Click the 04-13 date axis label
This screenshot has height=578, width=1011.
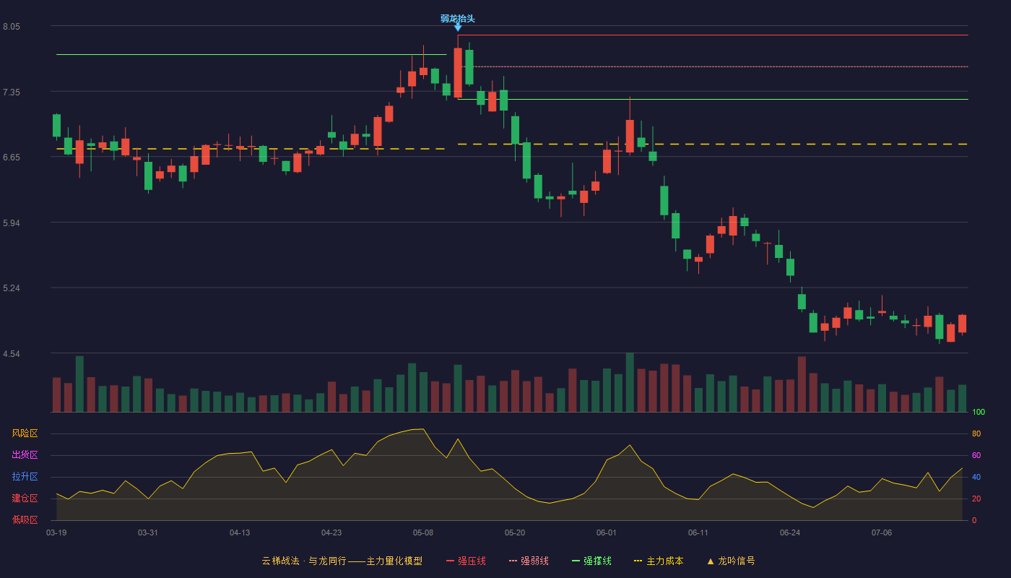[240, 532]
